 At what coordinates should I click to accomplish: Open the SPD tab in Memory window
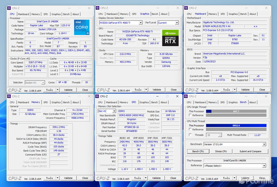pyautogui.click(x=46, y=102)
